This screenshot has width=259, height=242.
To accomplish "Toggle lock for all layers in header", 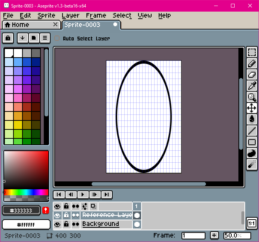I will [x=66, y=206].
